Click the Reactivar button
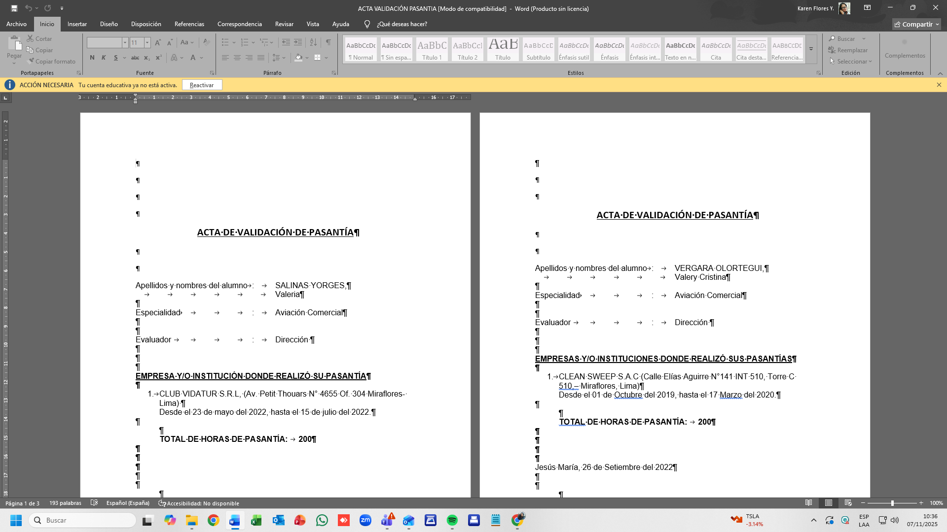The width and height of the screenshot is (947, 532). coord(202,85)
